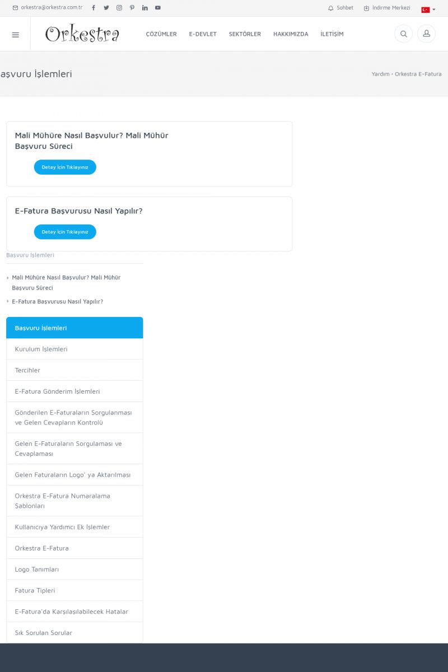Open the Sık Sorulan Sorular category
The image size is (448, 672).
(x=43, y=633)
